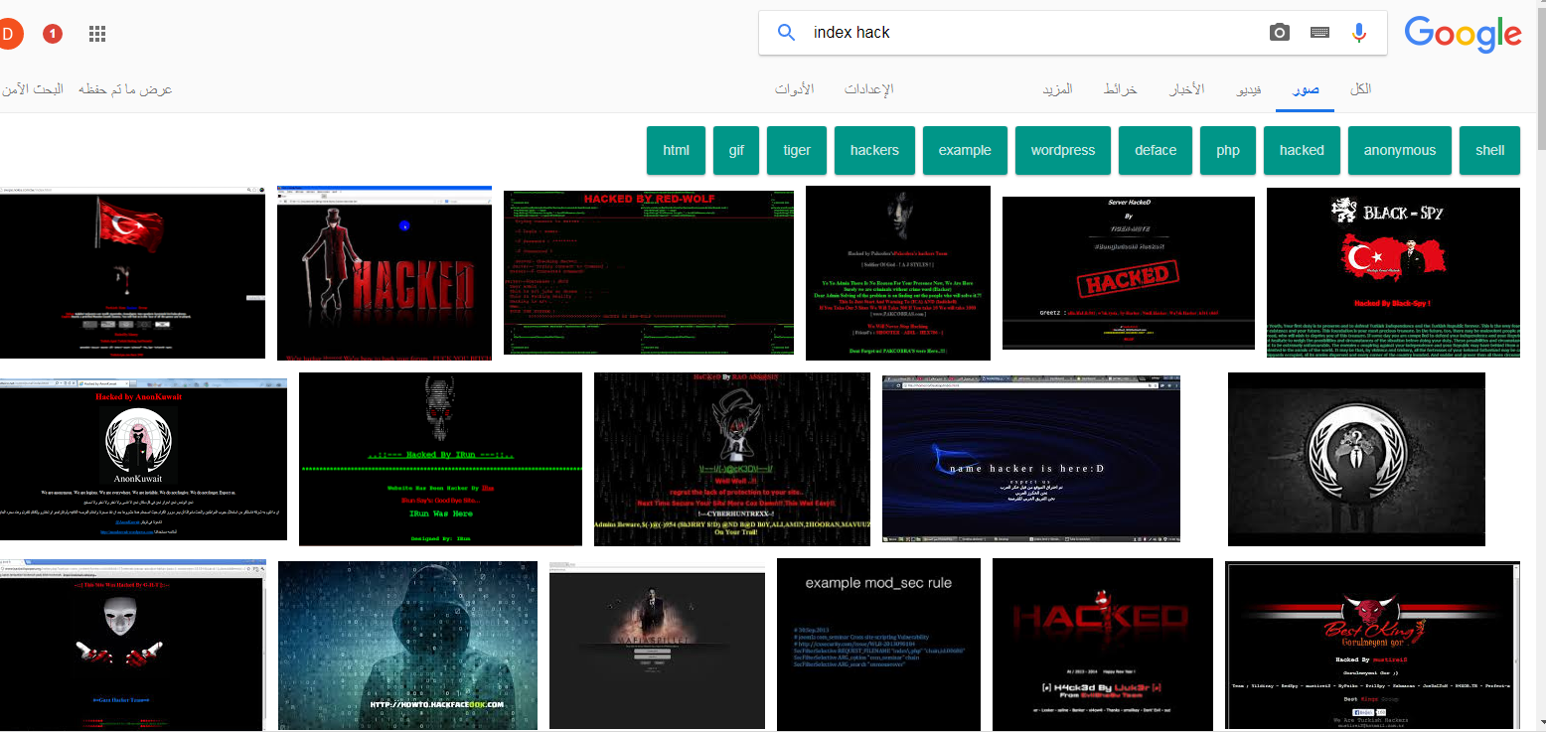This screenshot has width=1546, height=732.
Task: Open عرض ما تم حفظه link
Action: [125, 89]
